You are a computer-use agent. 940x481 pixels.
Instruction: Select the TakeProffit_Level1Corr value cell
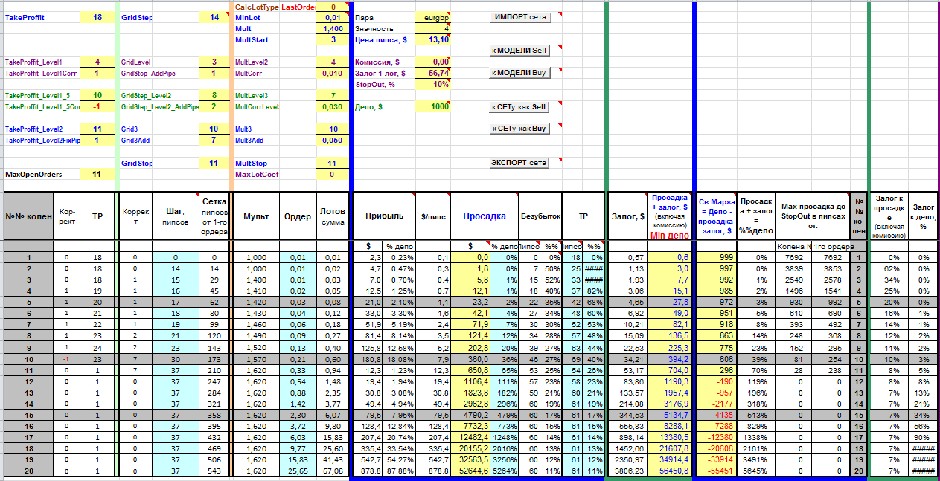97,73
